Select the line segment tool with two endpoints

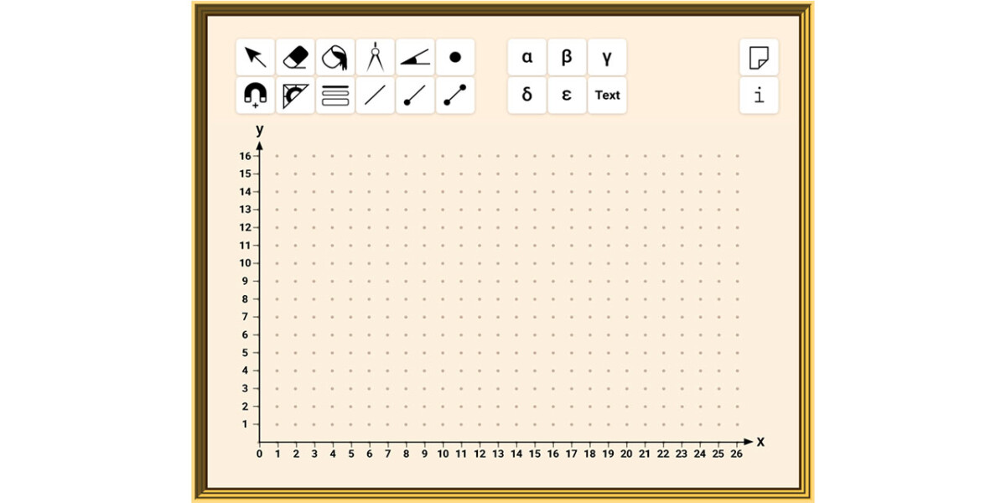(455, 95)
